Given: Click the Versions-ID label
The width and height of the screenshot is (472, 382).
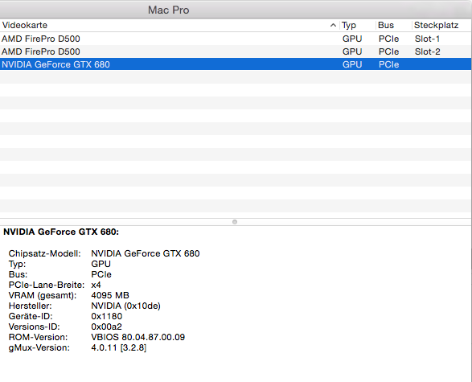Looking at the screenshot, I should click(x=34, y=327).
